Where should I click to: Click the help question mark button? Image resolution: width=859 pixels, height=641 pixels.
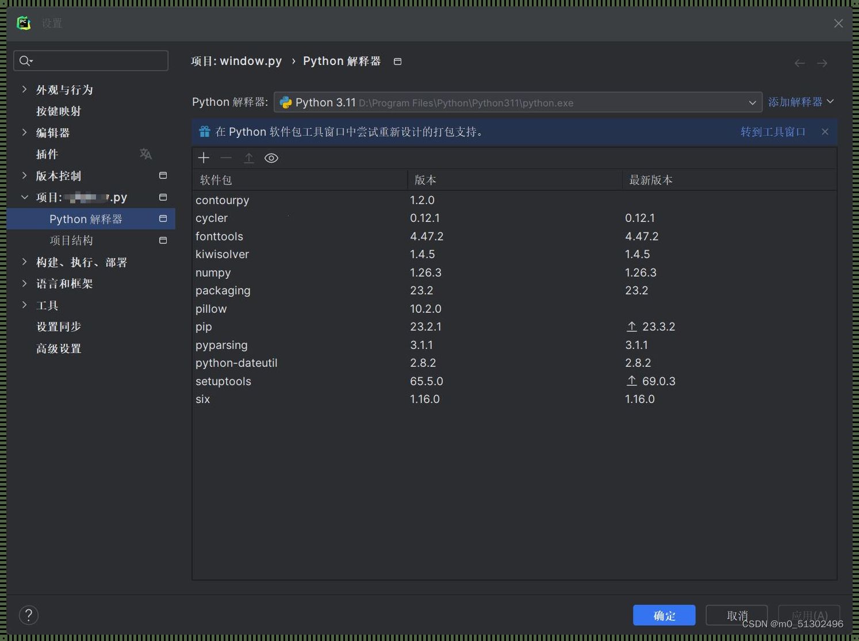tap(29, 615)
